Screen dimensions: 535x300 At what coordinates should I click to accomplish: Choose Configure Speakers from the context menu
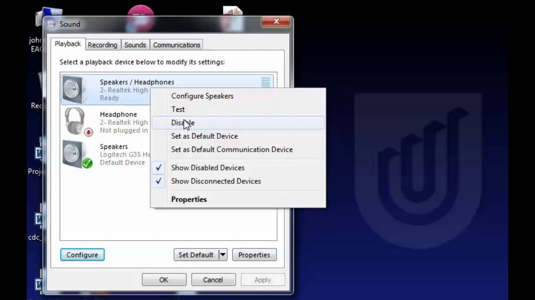pyautogui.click(x=202, y=96)
